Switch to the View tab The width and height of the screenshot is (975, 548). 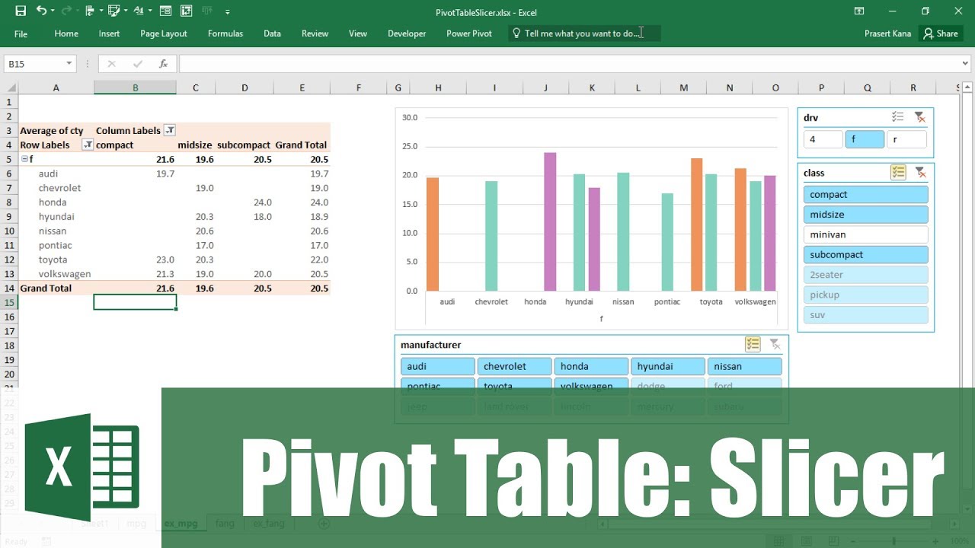tap(358, 33)
